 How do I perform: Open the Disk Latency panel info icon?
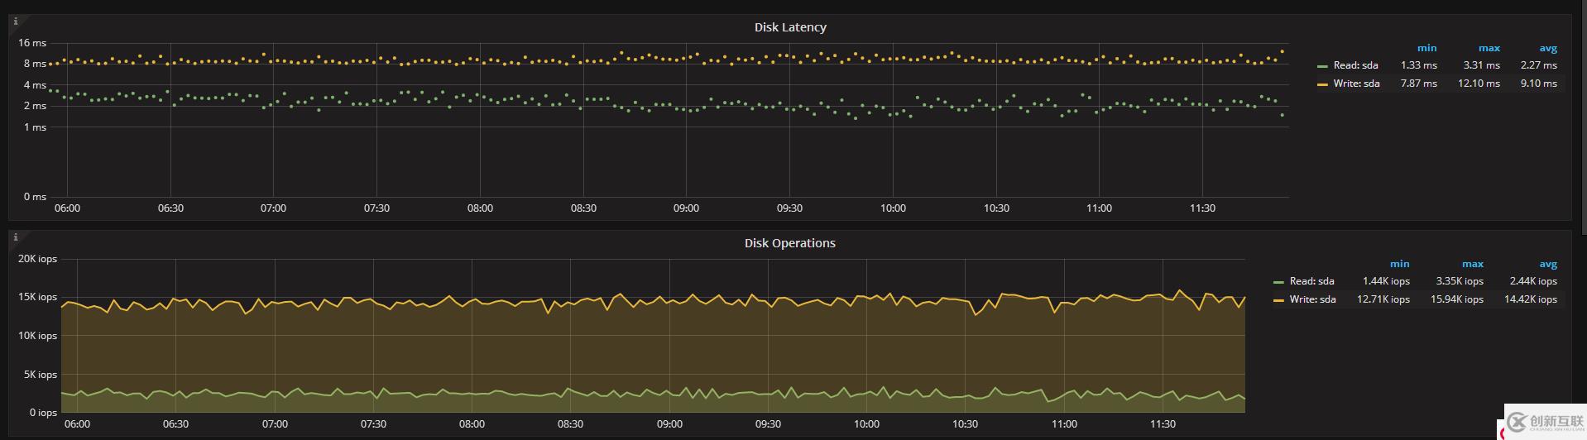coord(15,21)
